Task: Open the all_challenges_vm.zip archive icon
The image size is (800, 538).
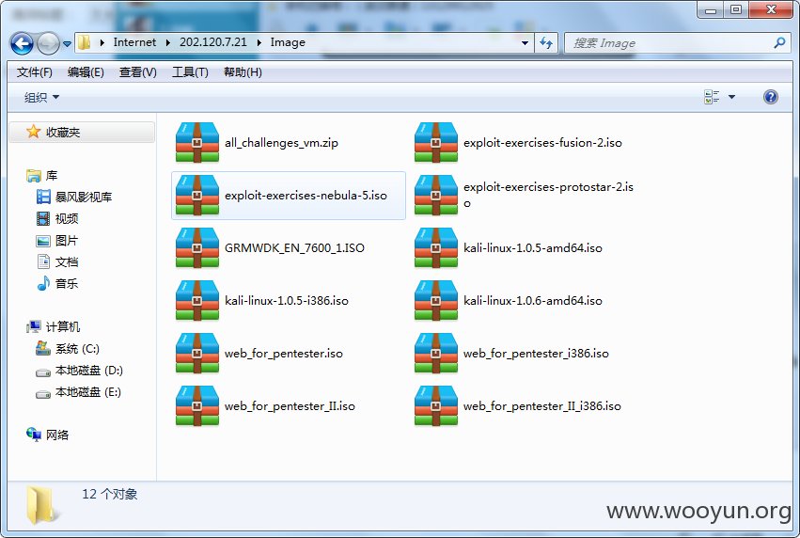Action: coord(197,143)
